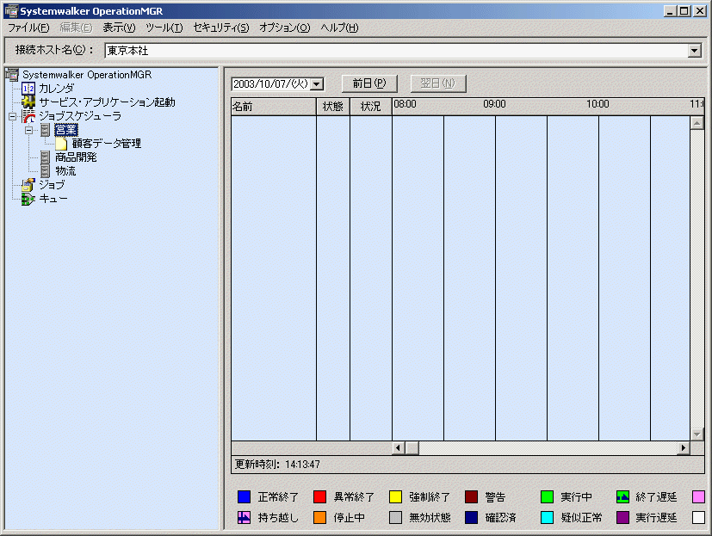The width and height of the screenshot is (712, 536).
Task: Open the 表示(V) menu
Action: 119,28
